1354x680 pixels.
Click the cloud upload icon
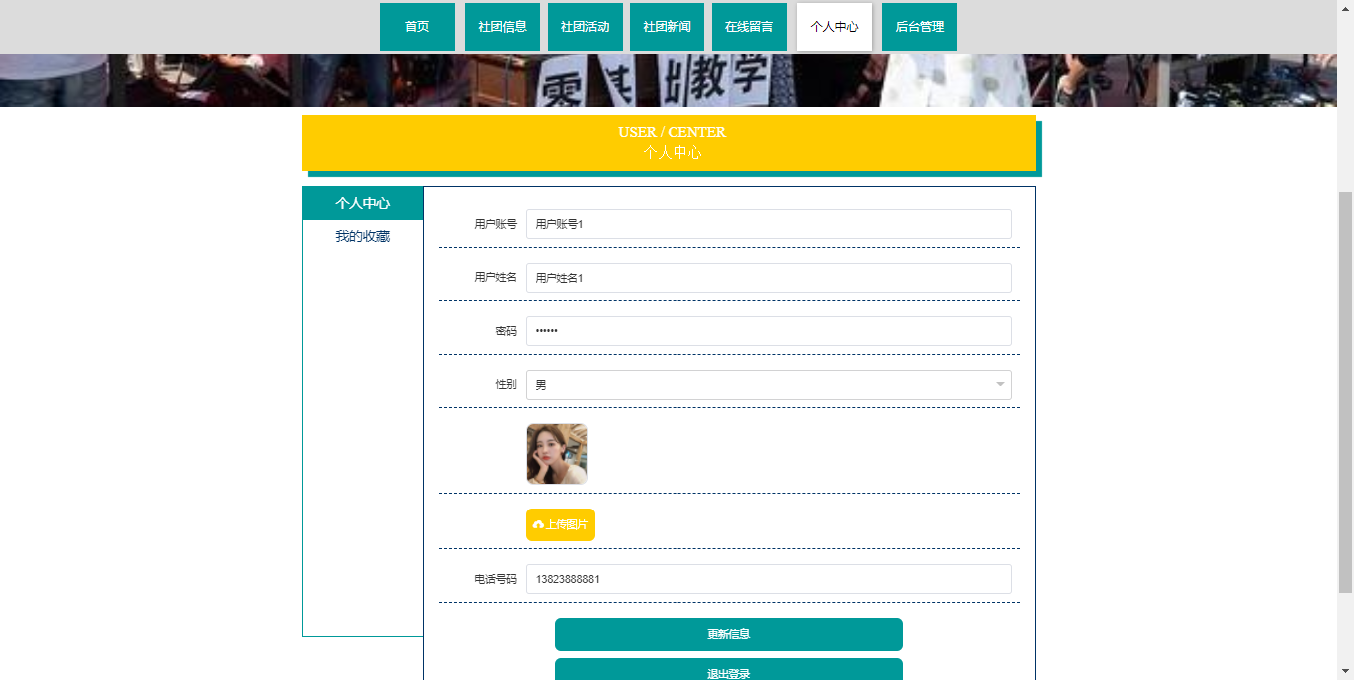click(539, 524)
